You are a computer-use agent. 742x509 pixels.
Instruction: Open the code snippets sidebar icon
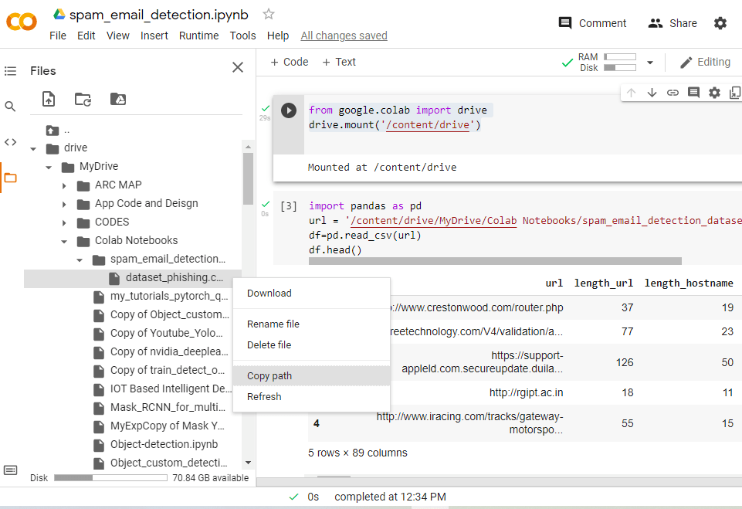10,141
